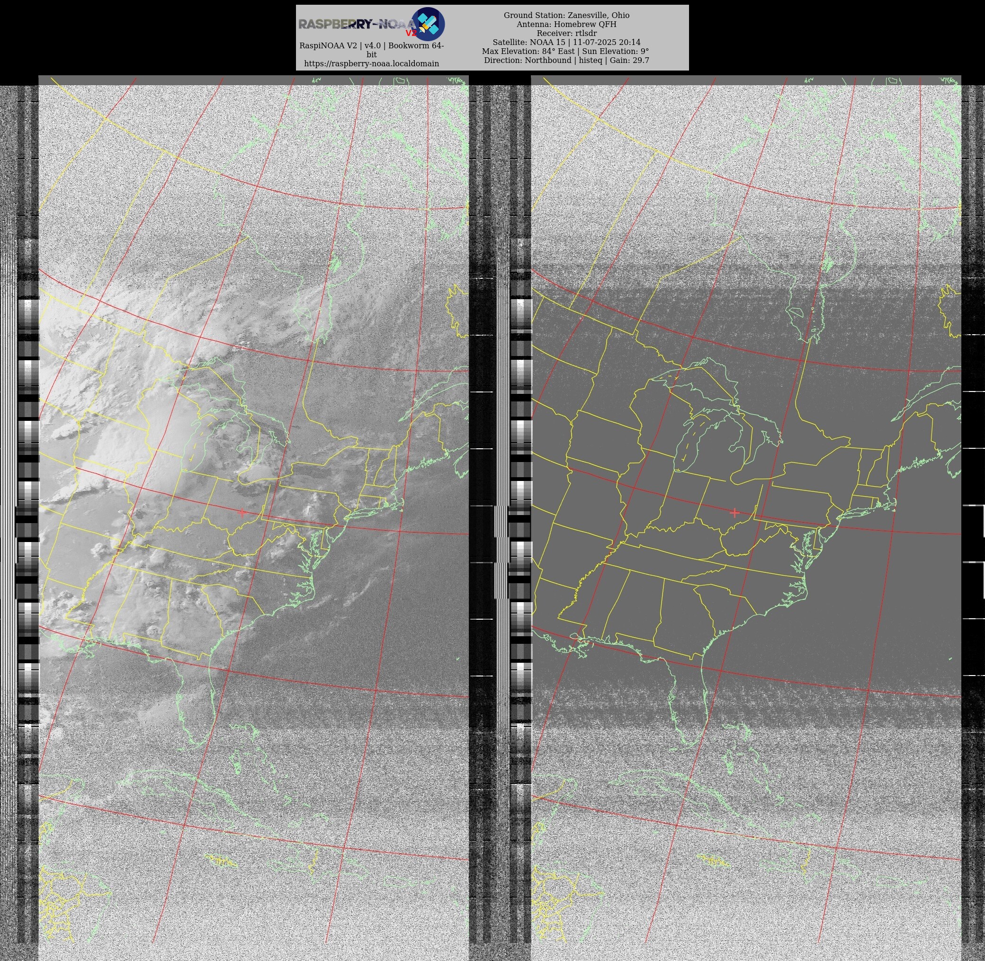Click the red V2 badge on the logo
The width and height of the screenshot is (985, 961).
point(411,33)
